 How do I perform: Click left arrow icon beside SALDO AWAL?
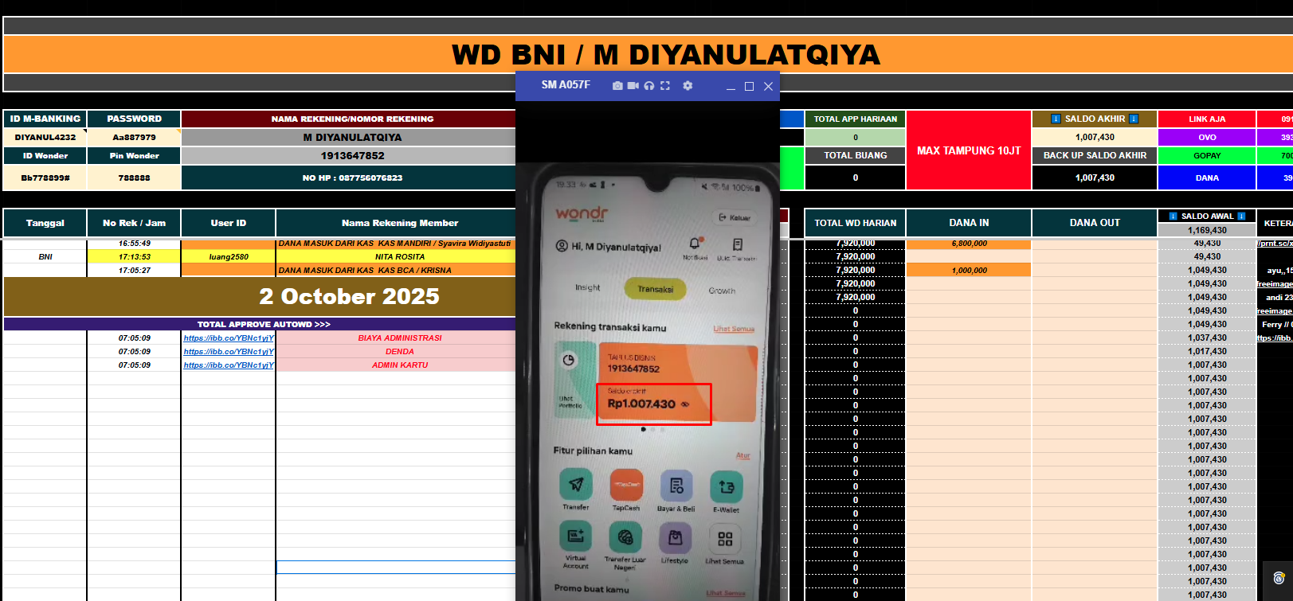coord(1173,216)
